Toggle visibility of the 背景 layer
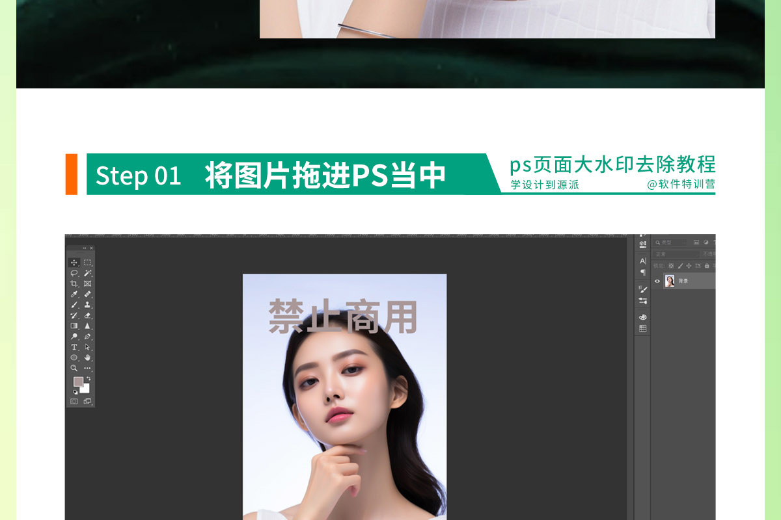Viewport: 781px width, 520px height. [657, 281]
